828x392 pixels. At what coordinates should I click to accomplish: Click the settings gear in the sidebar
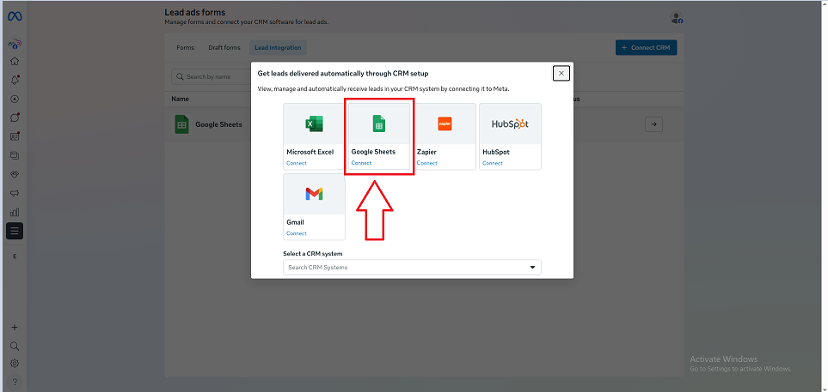point(15,363)
